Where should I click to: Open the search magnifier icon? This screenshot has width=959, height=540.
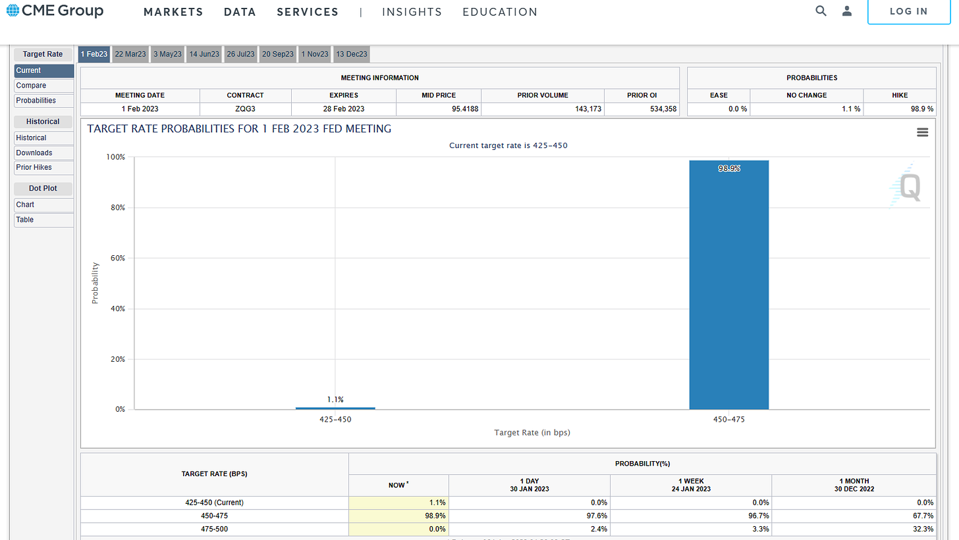(821, 11)
